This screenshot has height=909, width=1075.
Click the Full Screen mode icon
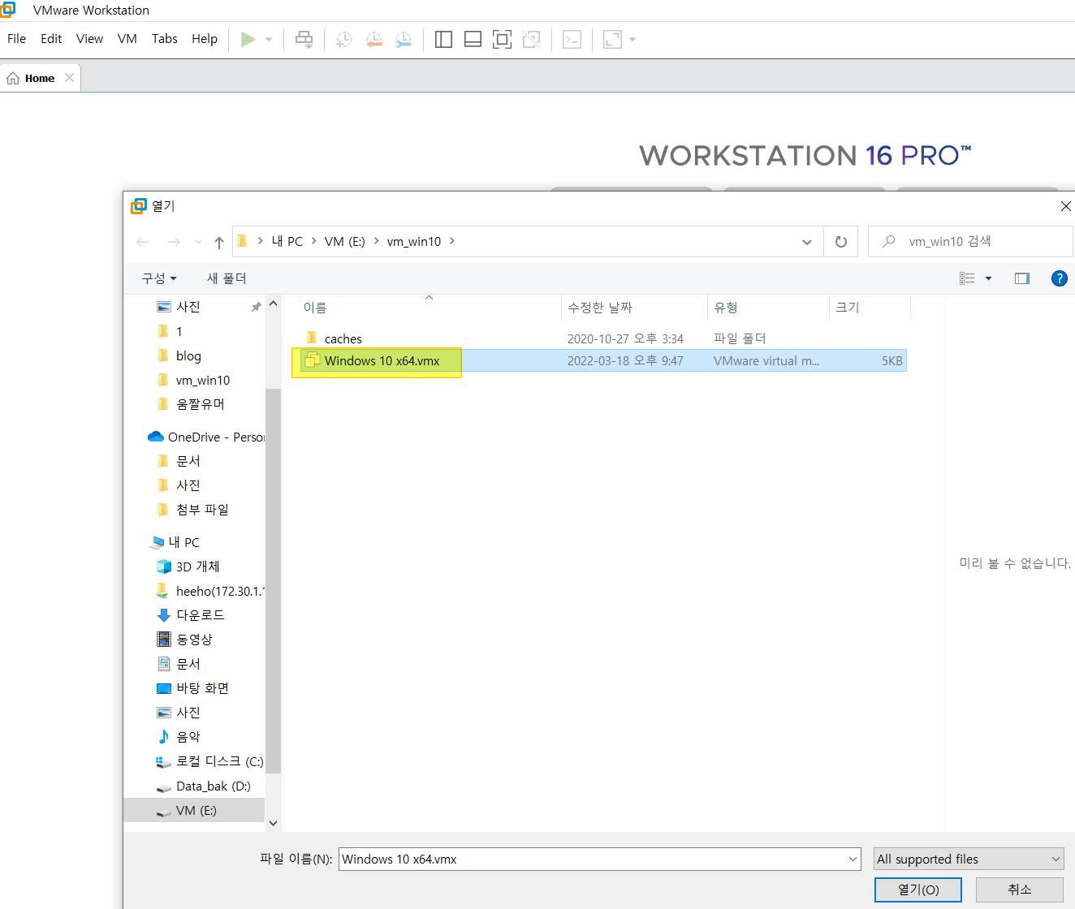pos(502,39)
